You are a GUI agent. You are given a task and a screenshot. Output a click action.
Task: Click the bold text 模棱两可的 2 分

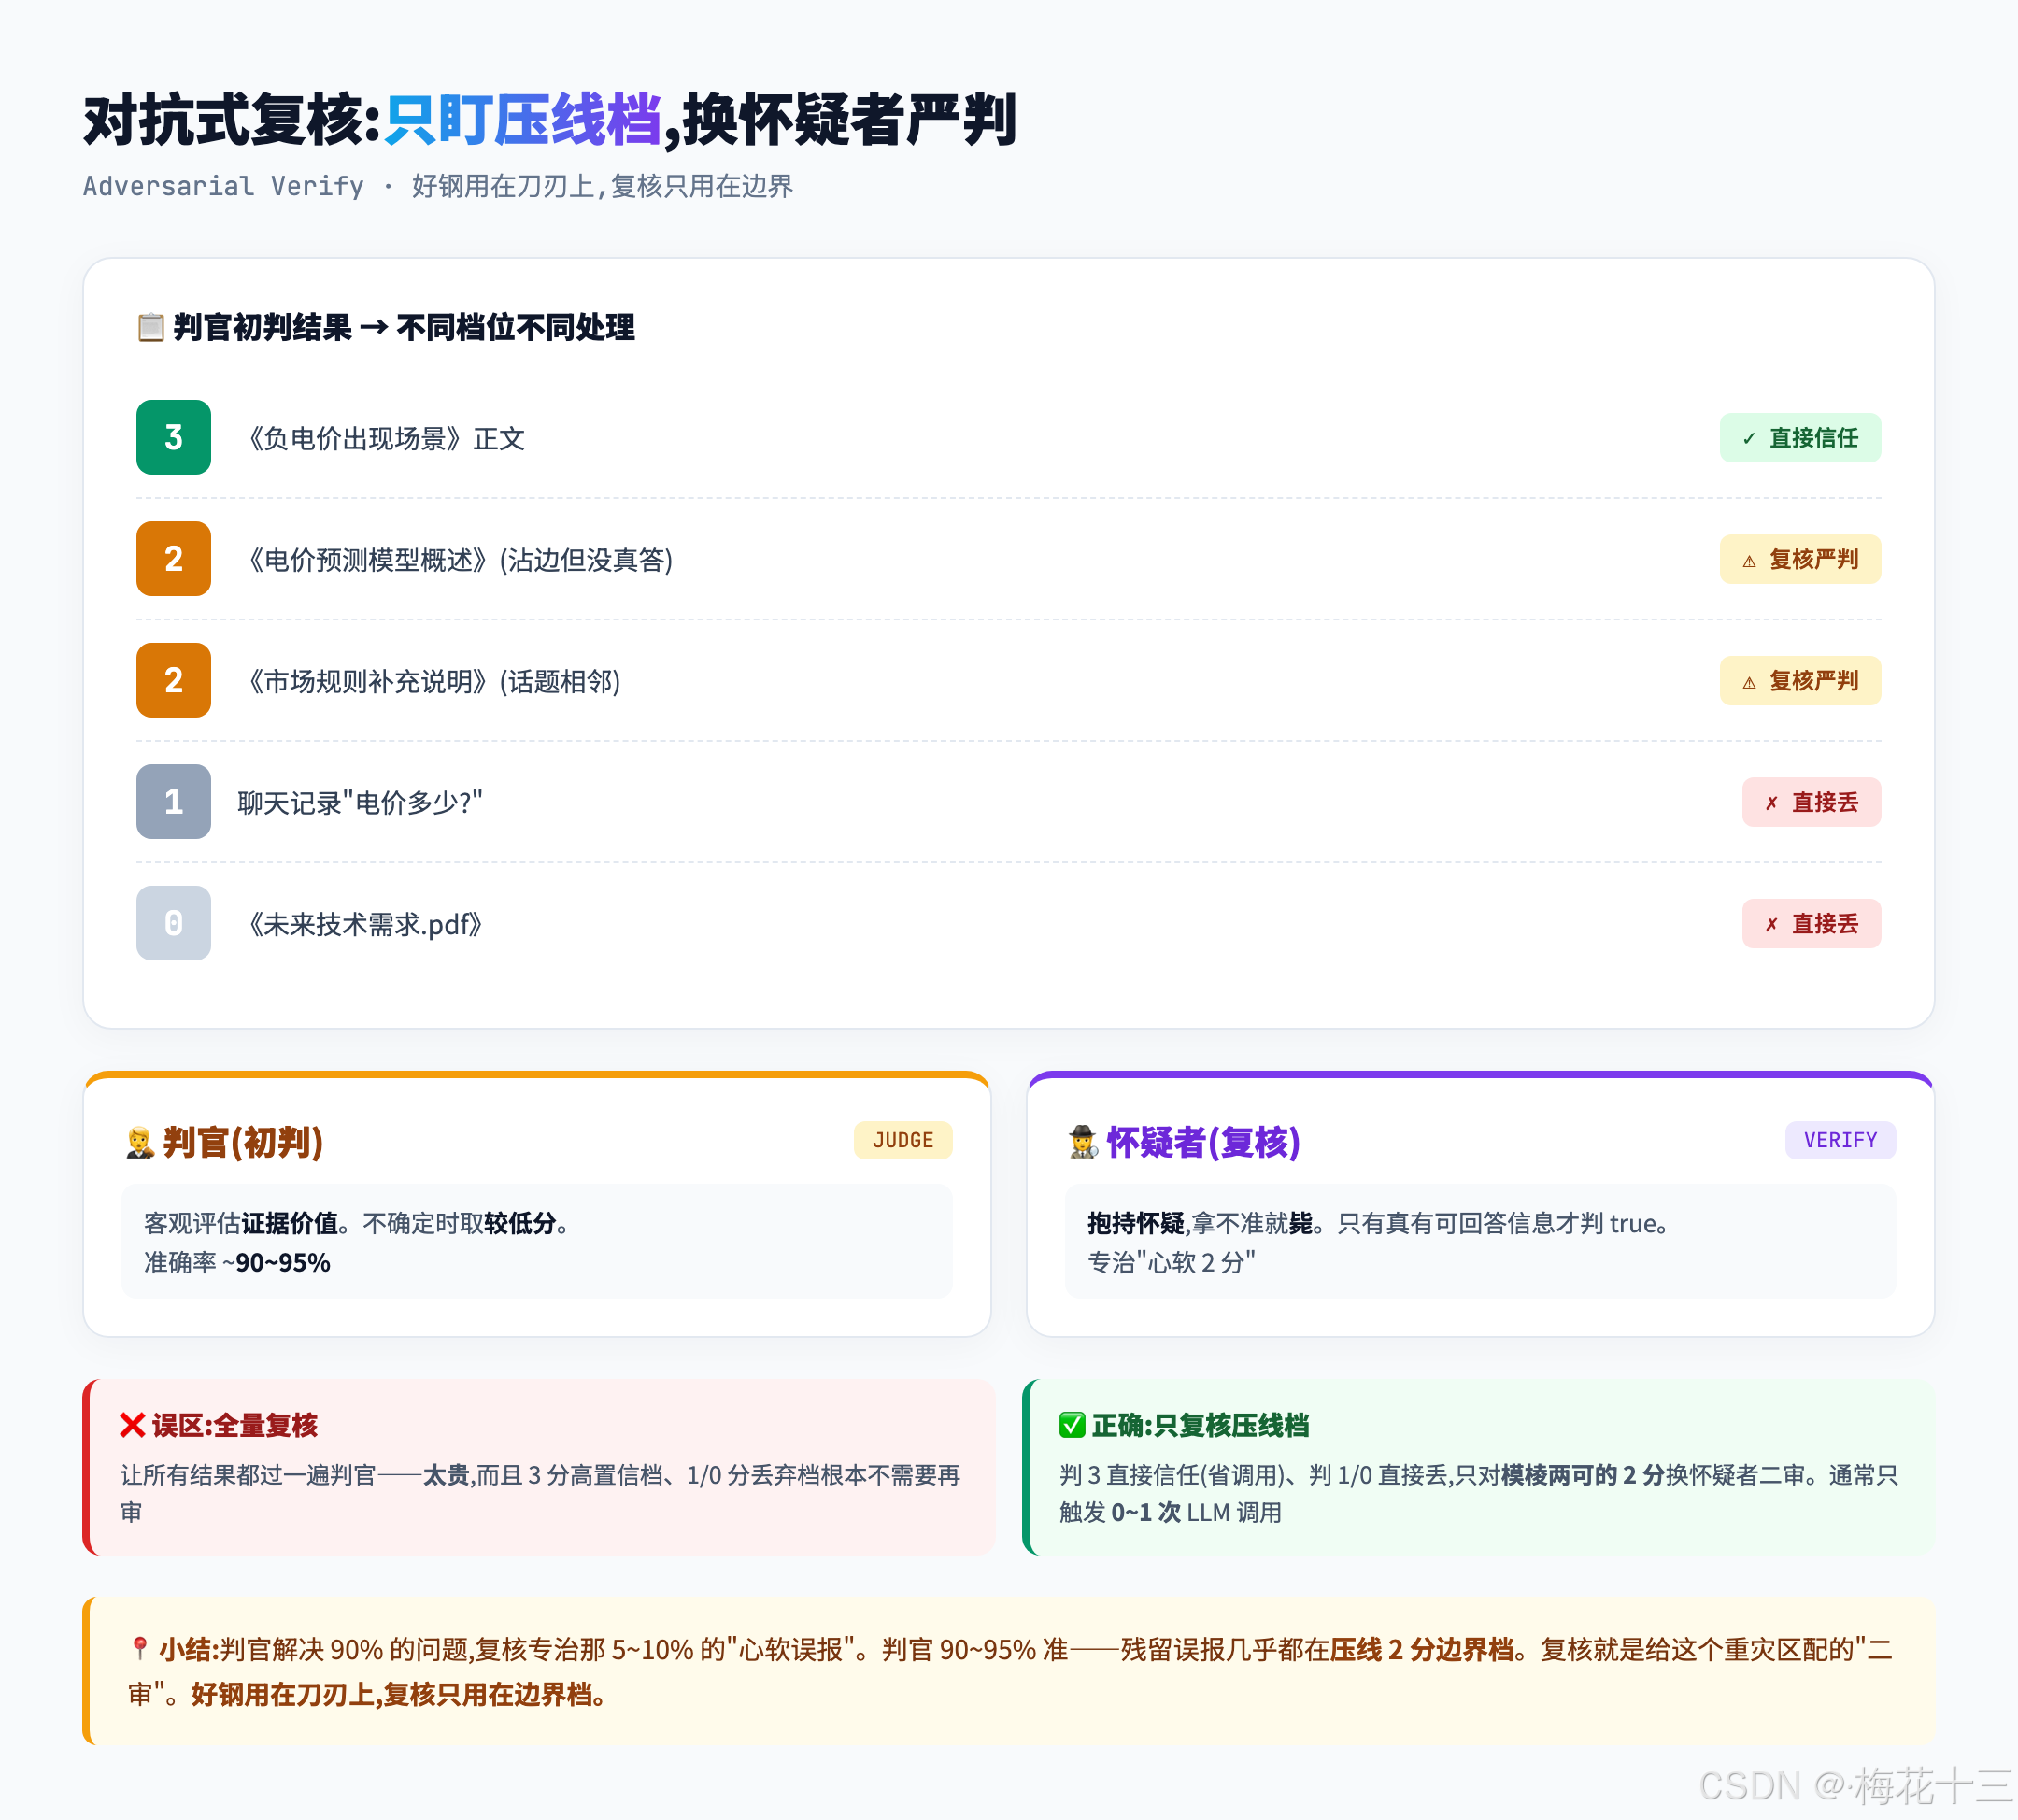click(x=1582, y=1475)
